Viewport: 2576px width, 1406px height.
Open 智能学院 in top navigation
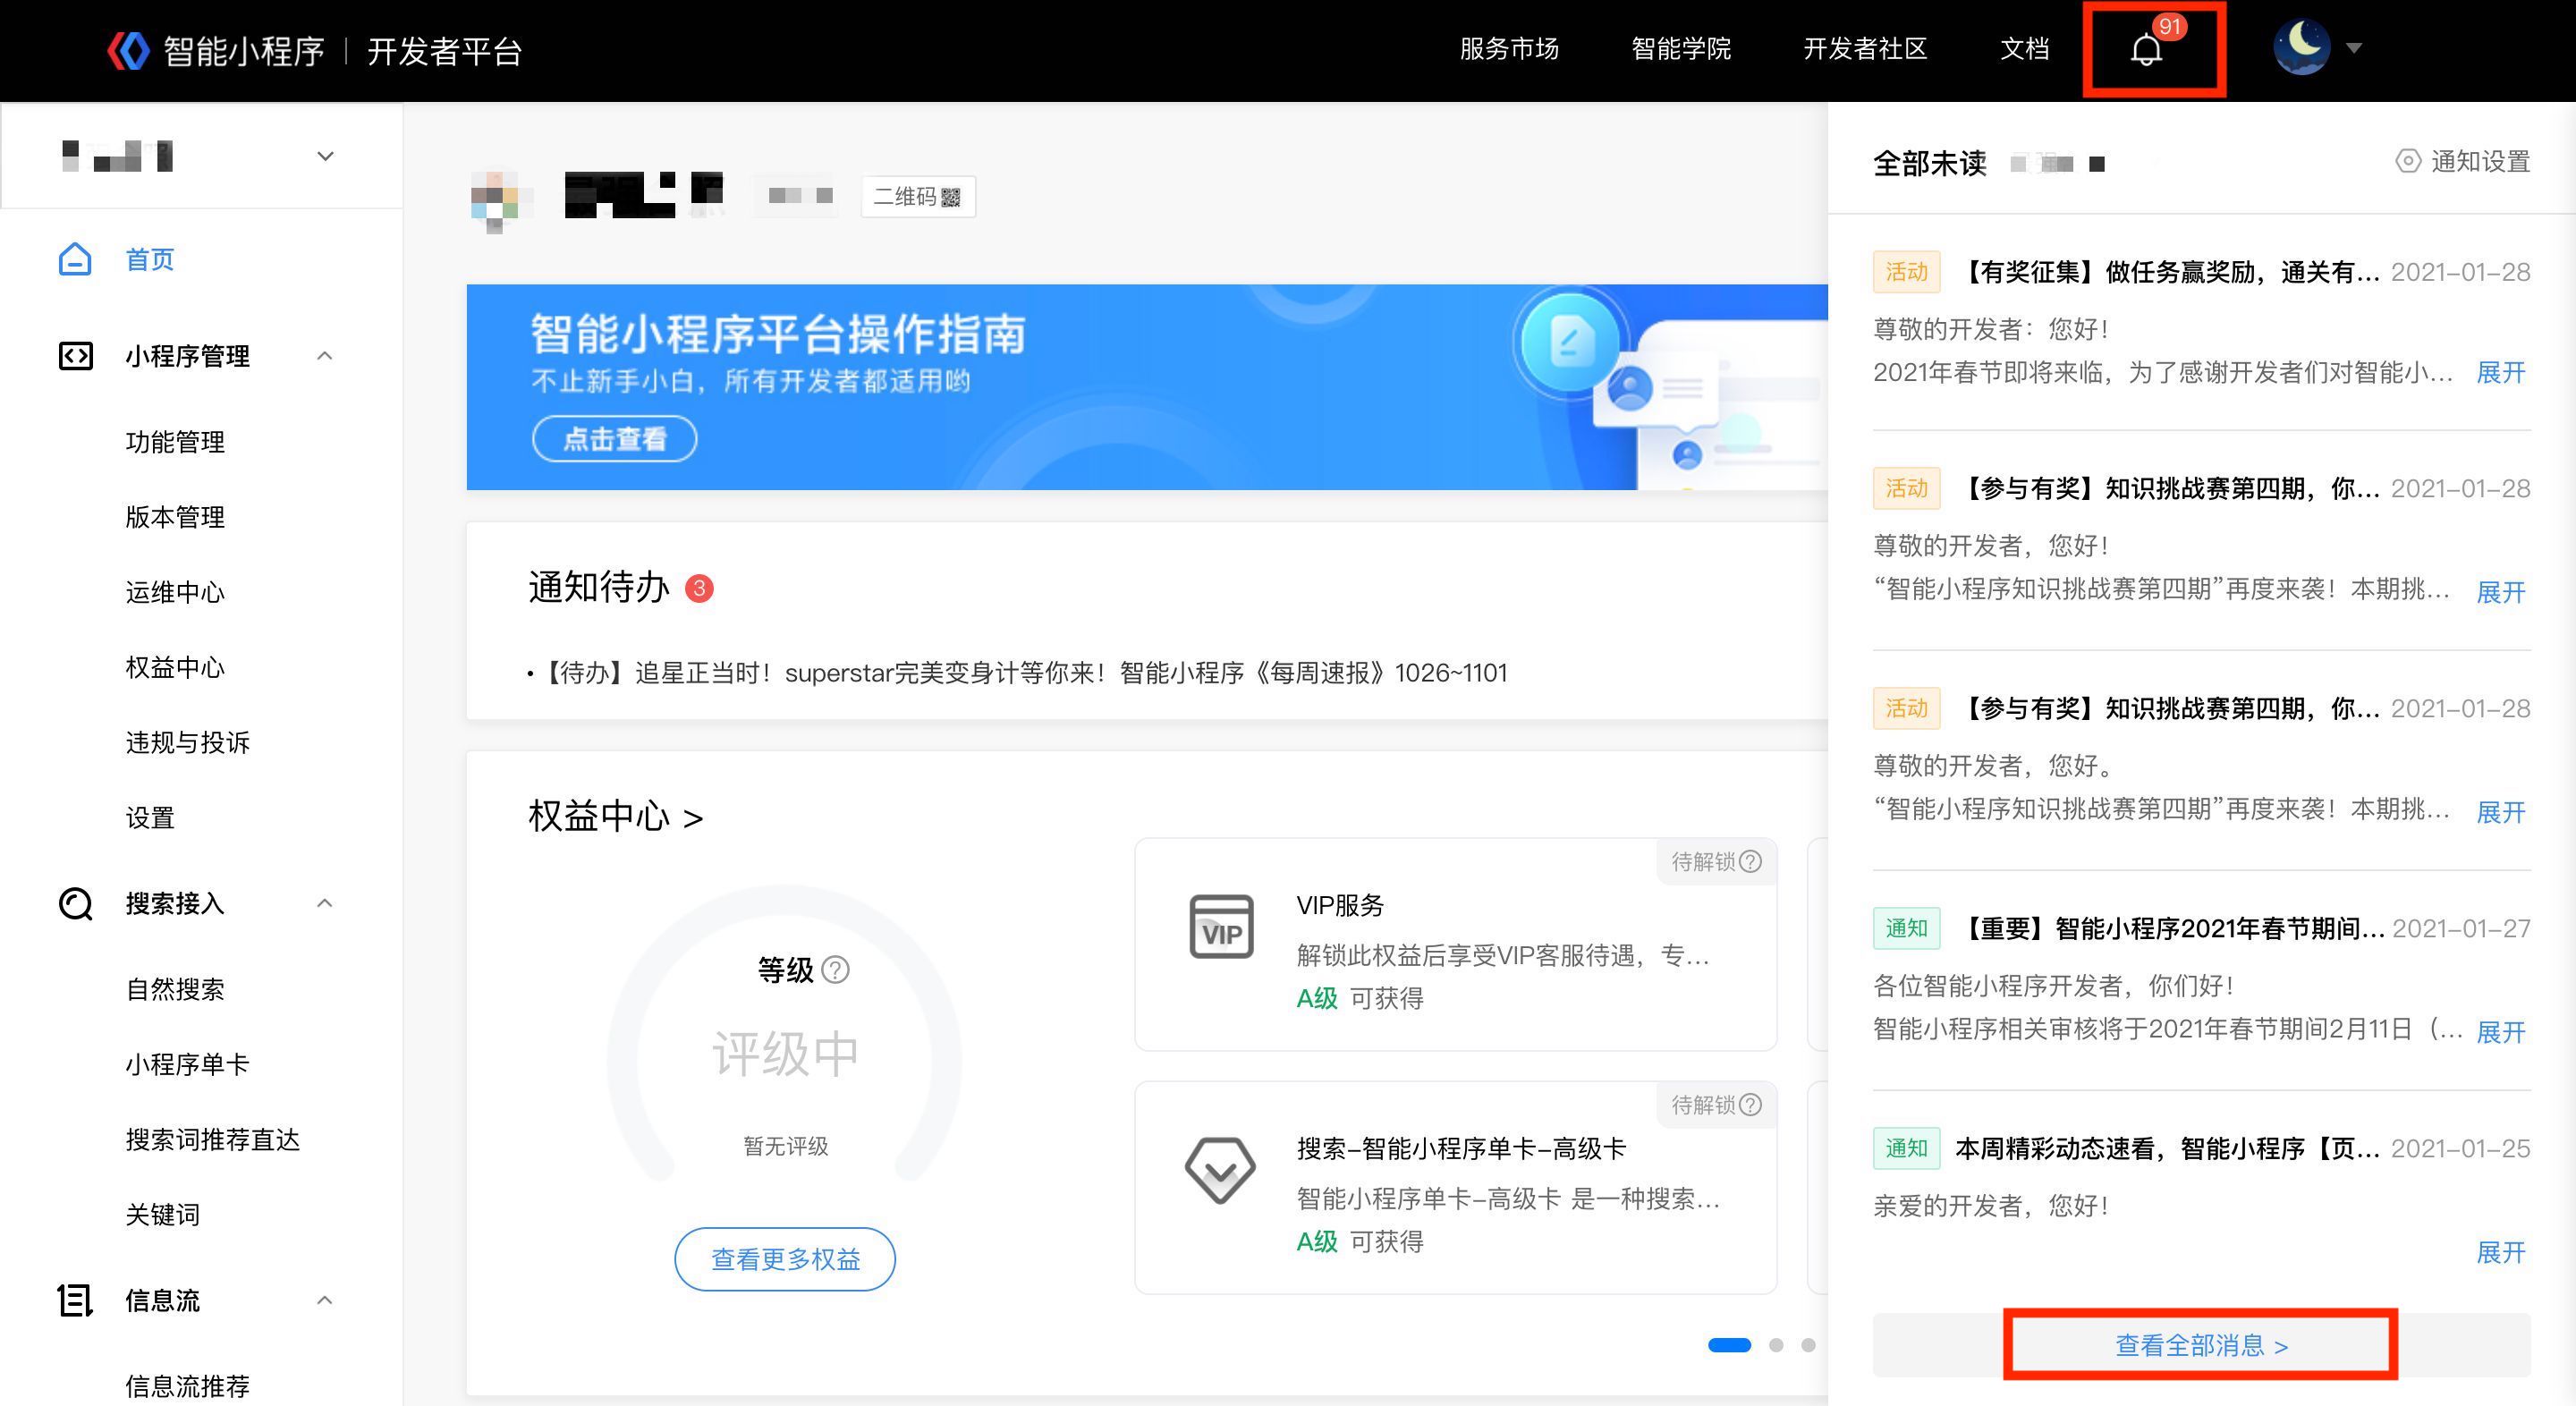tap(1681, 48)
